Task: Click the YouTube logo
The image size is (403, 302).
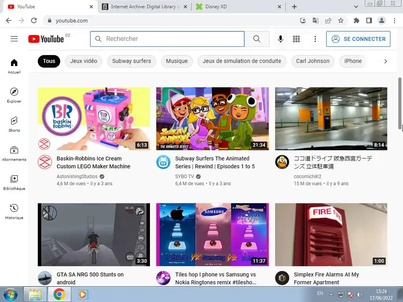Action: (46, 39)
